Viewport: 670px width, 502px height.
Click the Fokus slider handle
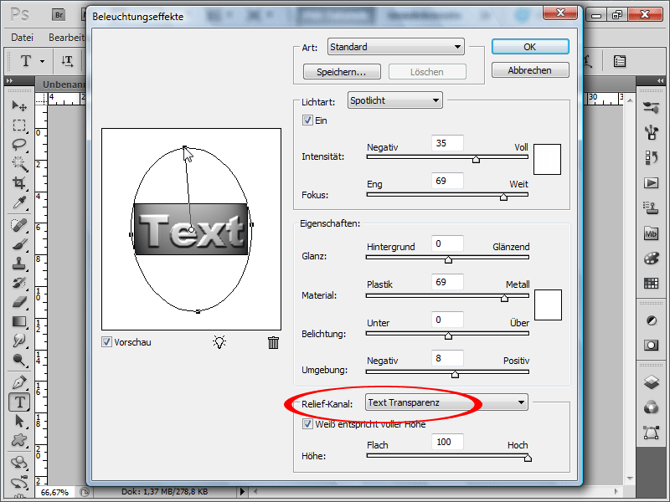(x=504, y=197)
